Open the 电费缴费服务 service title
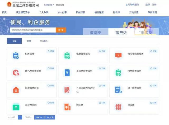169x125 pixels. (83, 54)
